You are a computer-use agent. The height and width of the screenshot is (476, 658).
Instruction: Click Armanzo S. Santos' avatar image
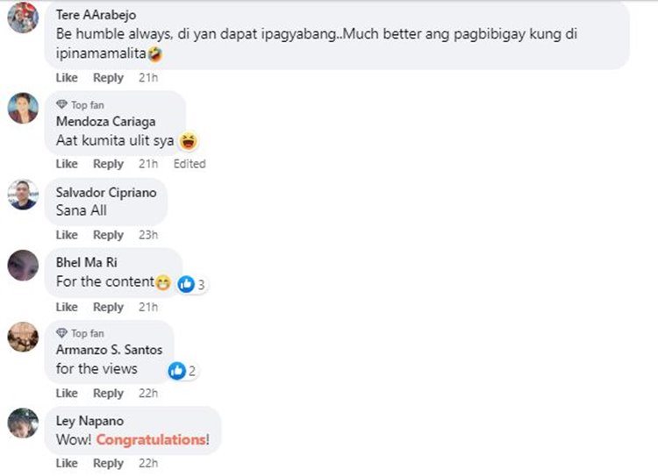point(23,337)
